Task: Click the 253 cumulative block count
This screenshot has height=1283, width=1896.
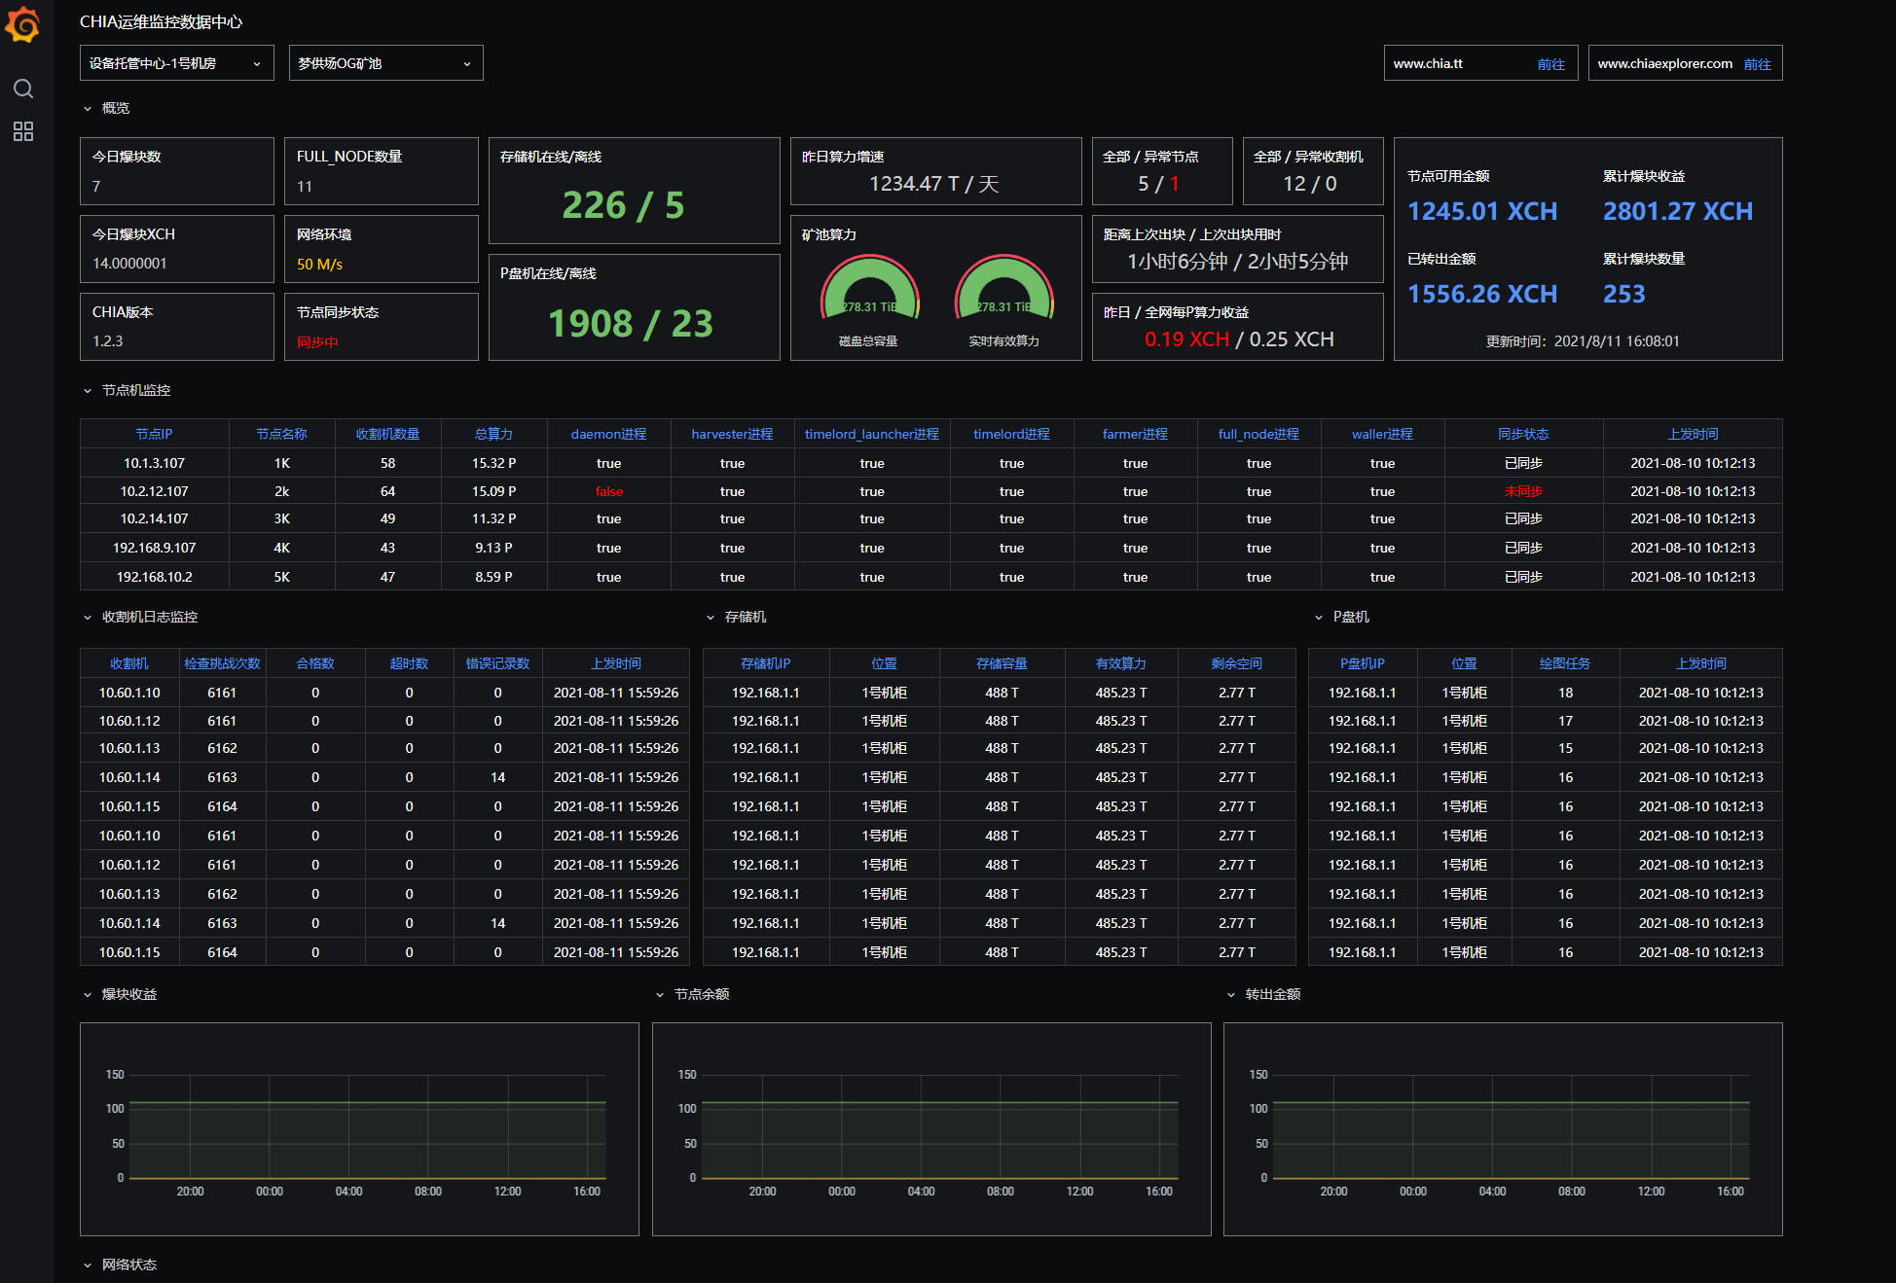Action: pos(1624,294)
